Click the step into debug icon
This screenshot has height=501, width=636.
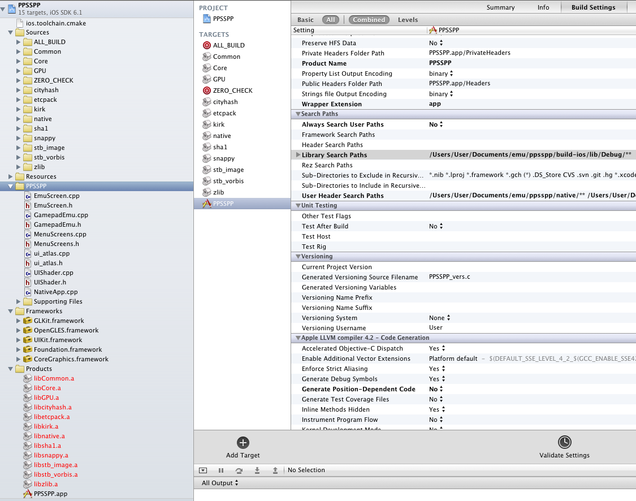tap(257, 470)
